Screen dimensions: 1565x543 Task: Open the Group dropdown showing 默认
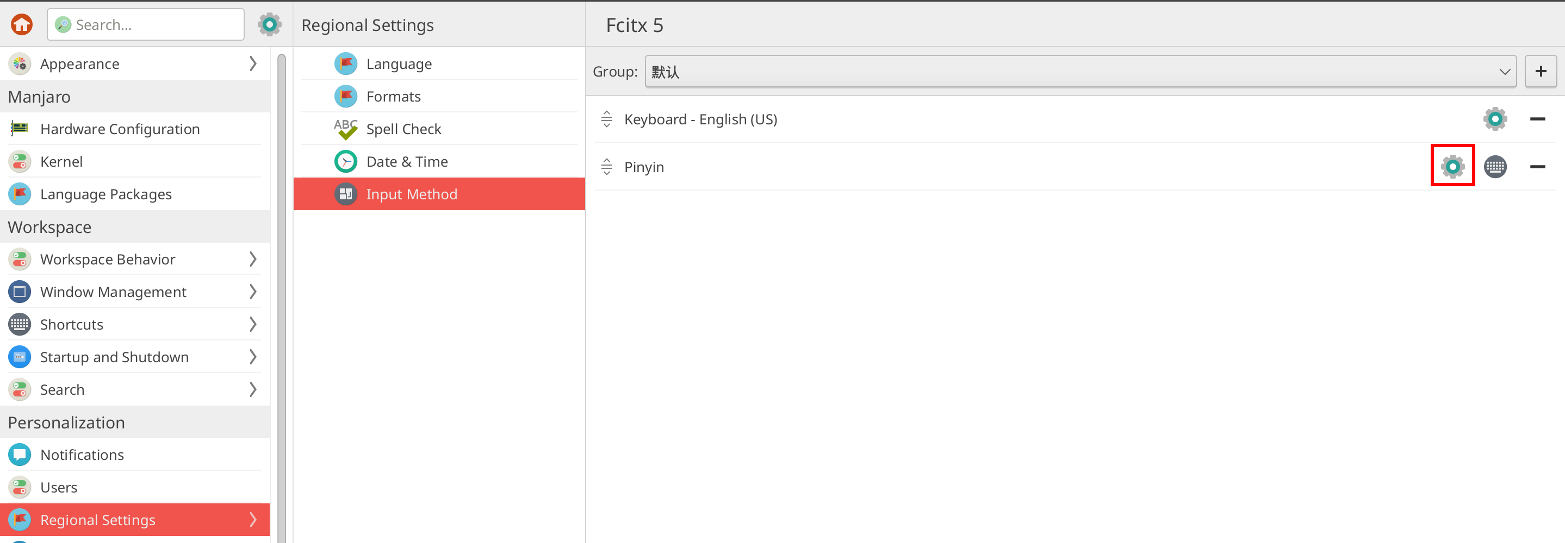1080,72
